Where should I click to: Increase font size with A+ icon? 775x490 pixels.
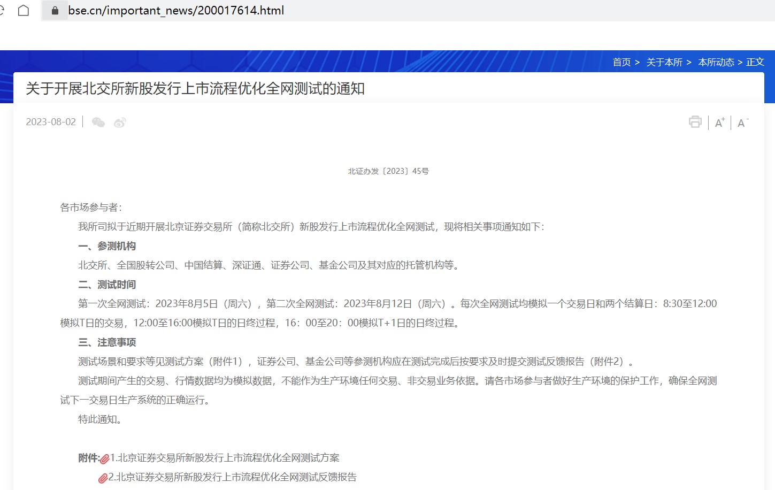(x=720, y=122)
